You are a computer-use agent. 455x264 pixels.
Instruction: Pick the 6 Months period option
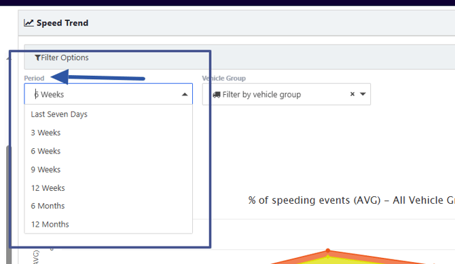108,206
